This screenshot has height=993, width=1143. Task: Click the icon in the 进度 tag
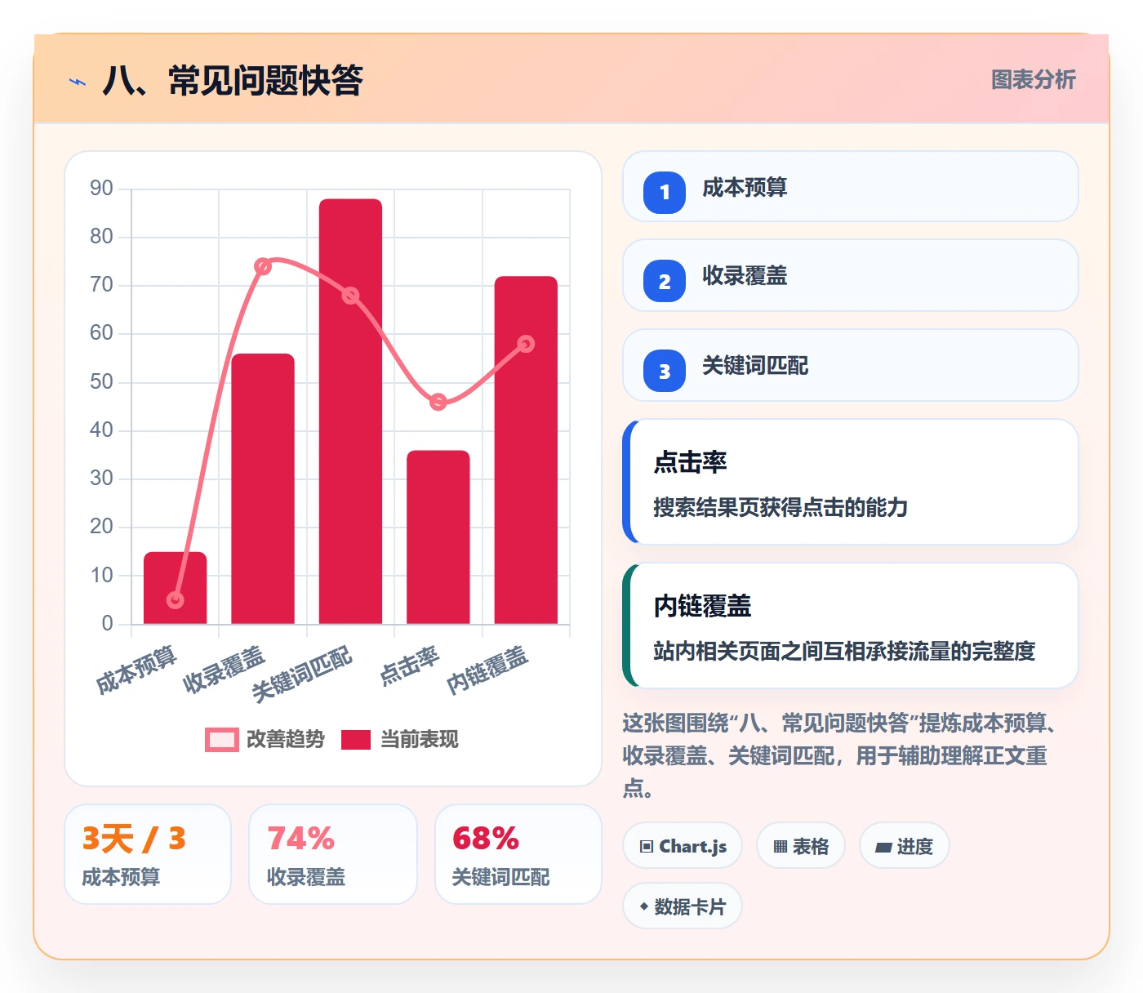coord(883,848)
